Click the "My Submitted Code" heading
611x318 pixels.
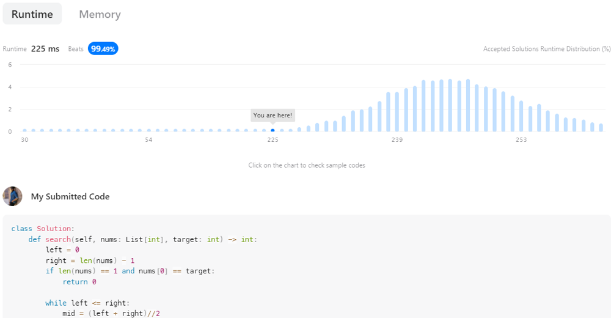70,197
